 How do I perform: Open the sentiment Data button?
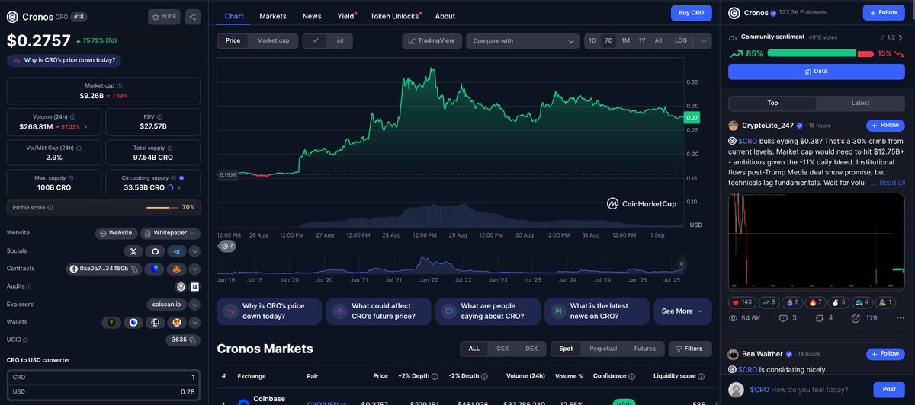(x=816, y=71)
